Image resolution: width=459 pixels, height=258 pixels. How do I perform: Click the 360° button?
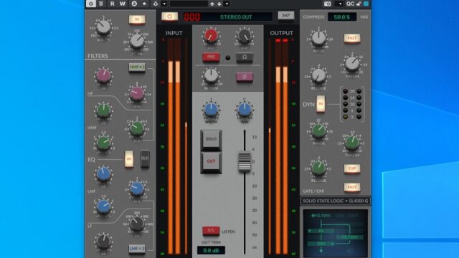click(x=286, y=15)
